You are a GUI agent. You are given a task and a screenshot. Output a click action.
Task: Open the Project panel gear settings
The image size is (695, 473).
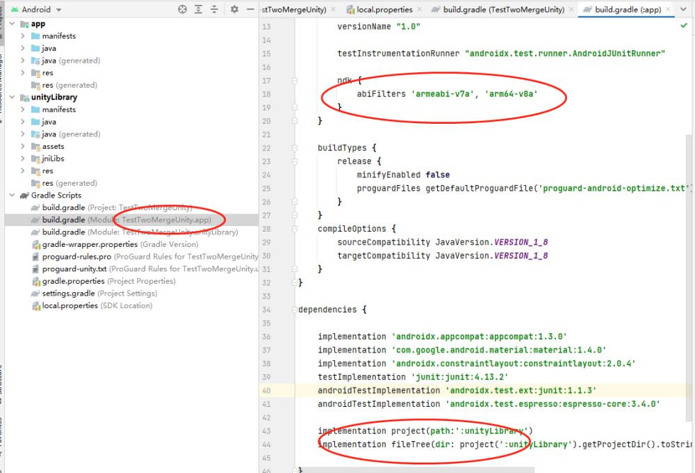[234, 9]
